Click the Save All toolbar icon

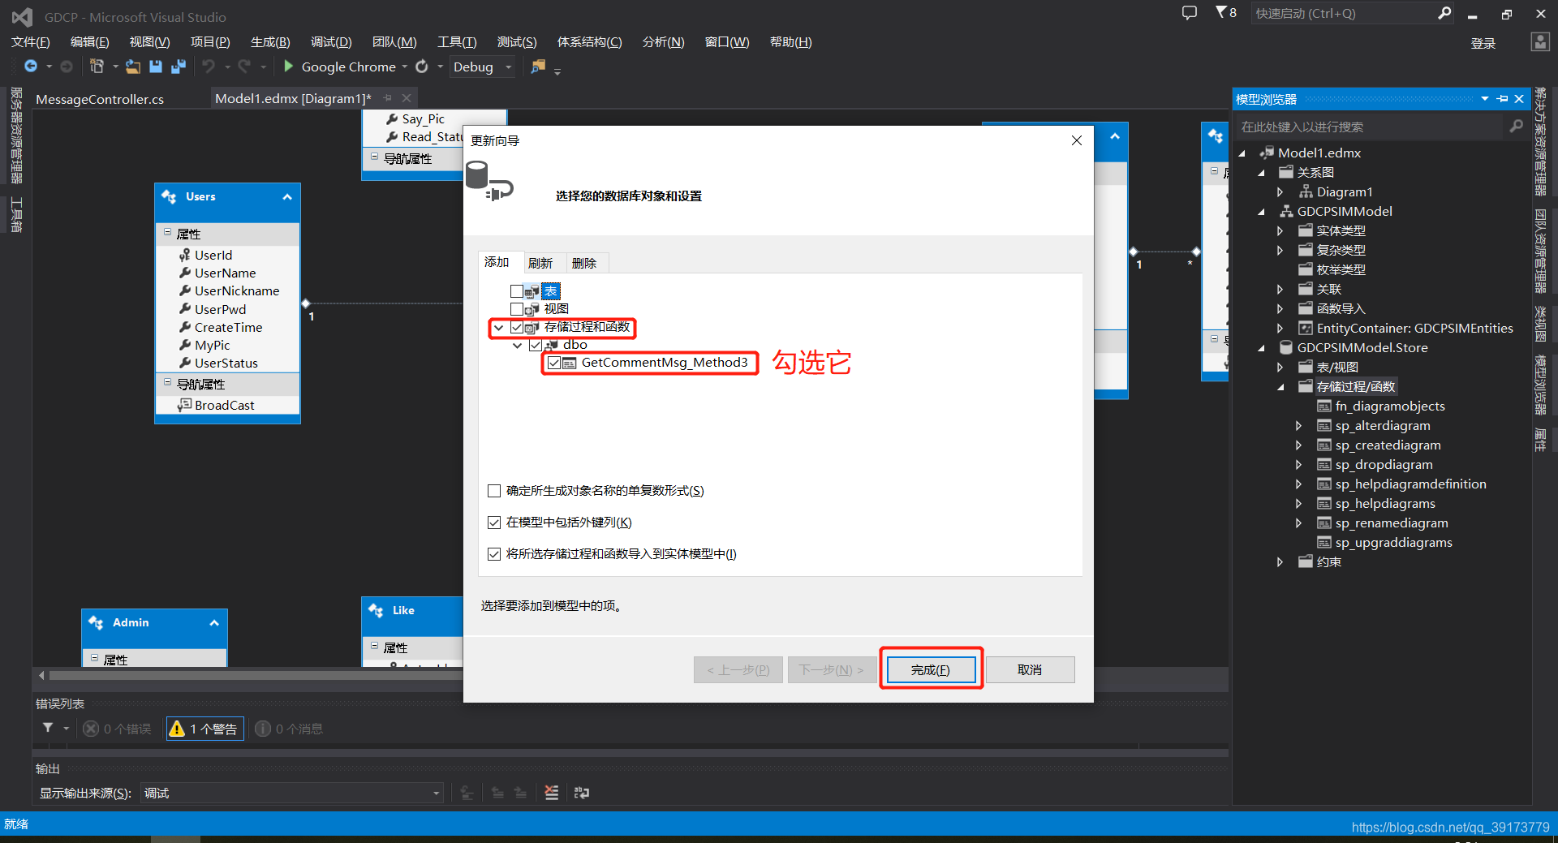point(179,67)
